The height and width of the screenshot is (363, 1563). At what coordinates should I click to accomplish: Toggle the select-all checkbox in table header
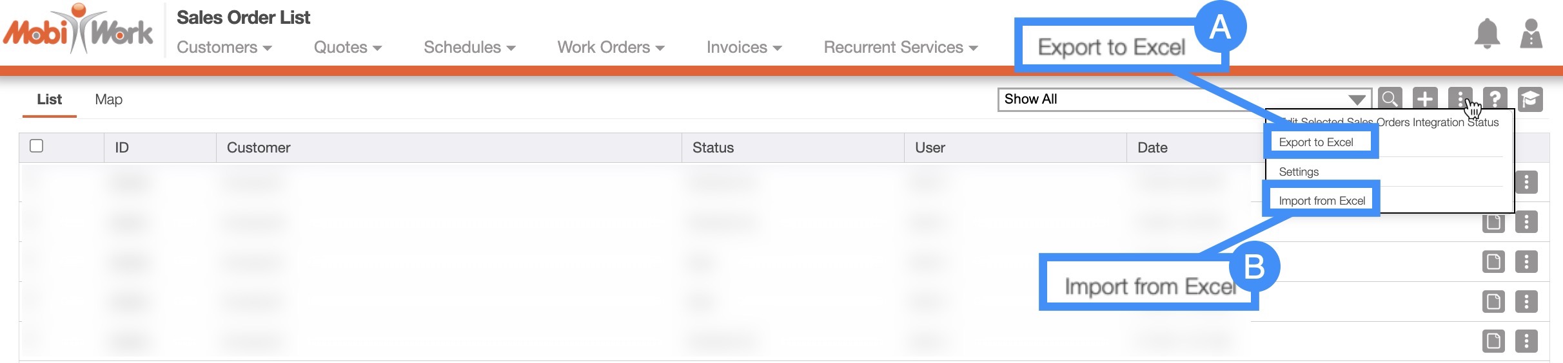[x=37, y=146]
